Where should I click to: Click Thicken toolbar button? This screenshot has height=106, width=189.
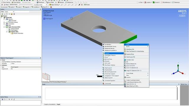click(87, 5)
